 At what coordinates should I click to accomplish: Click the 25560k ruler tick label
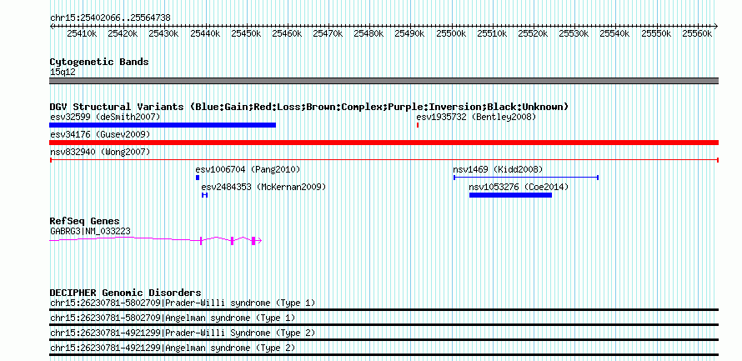pyautogui.click(x=698, y=33)
